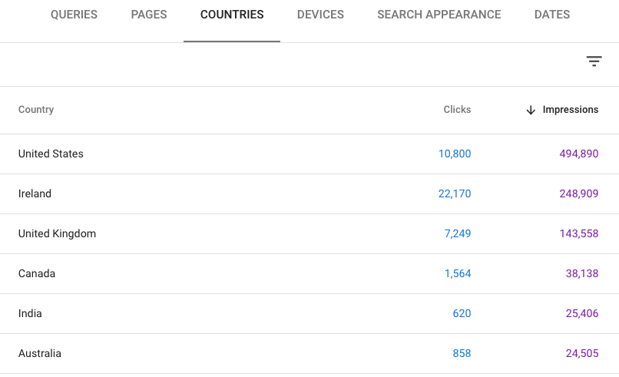Viewport: 619px width, 377px height.
Task: Select the United Kingdom row
Action: pos(57,233)
